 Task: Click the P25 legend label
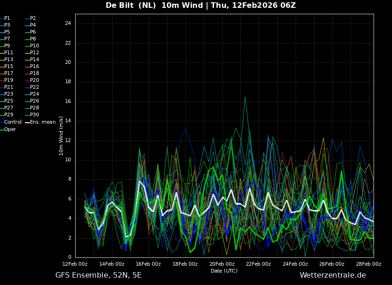[9, 101]
